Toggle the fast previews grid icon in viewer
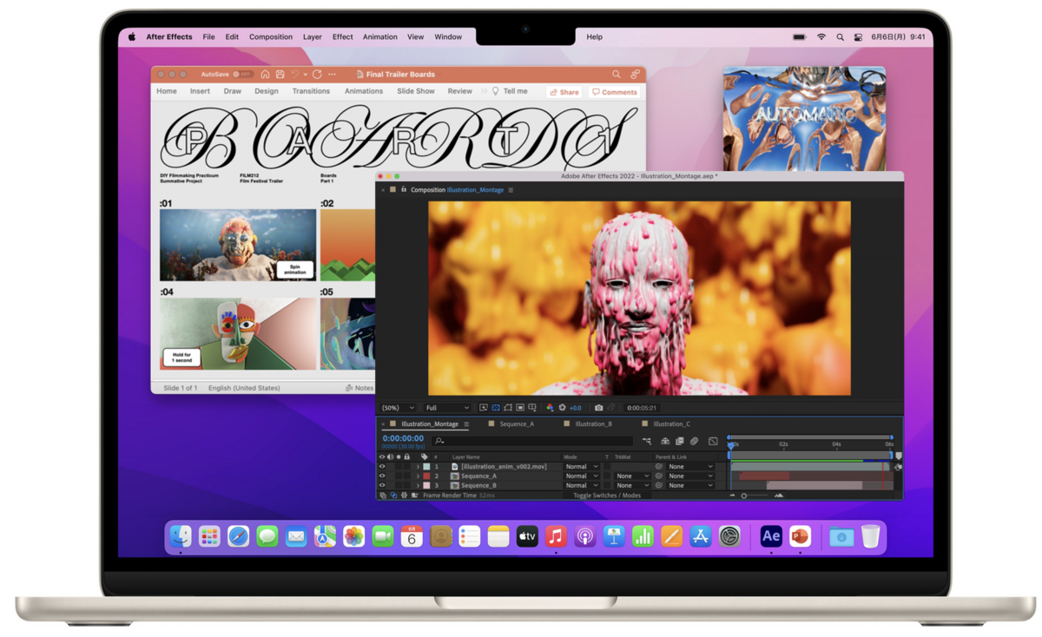Screen dimensions: 1042x637 pos(484,408)
